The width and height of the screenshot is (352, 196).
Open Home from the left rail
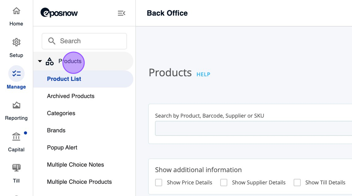coord(16,11)
